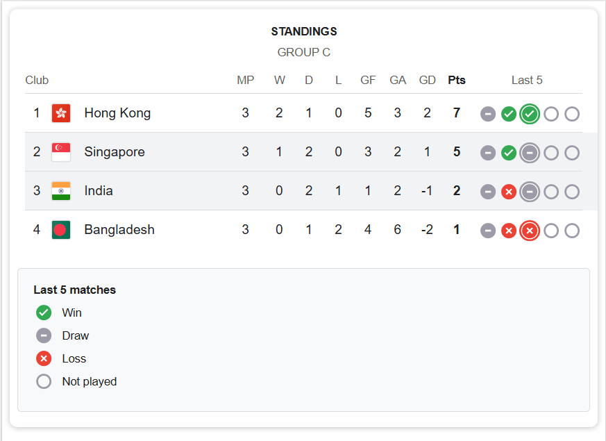Click the Not played circle icon in the legend

coord(44,381)
